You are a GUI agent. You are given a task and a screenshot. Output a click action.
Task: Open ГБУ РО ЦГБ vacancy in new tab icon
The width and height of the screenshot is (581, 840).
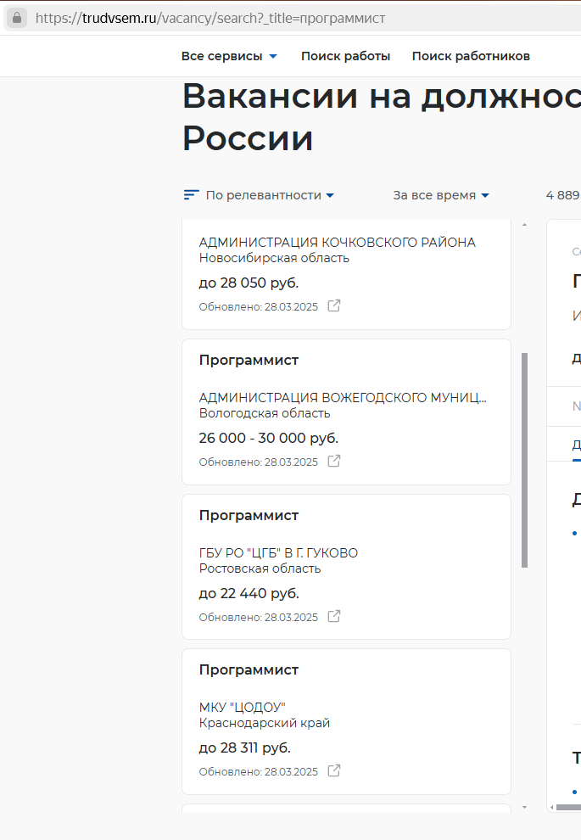334,616
